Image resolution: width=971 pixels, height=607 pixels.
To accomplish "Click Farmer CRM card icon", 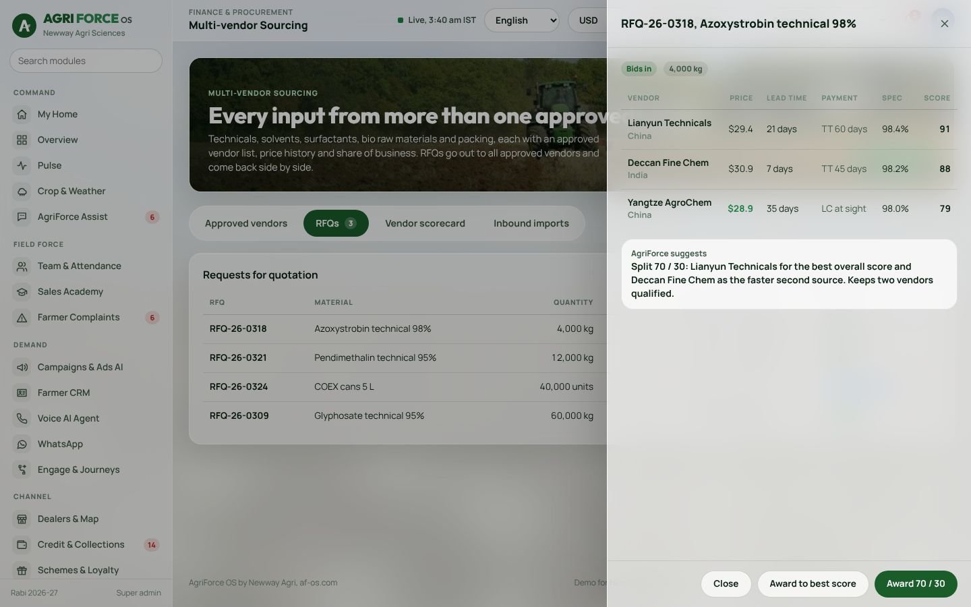I will 22,393.
